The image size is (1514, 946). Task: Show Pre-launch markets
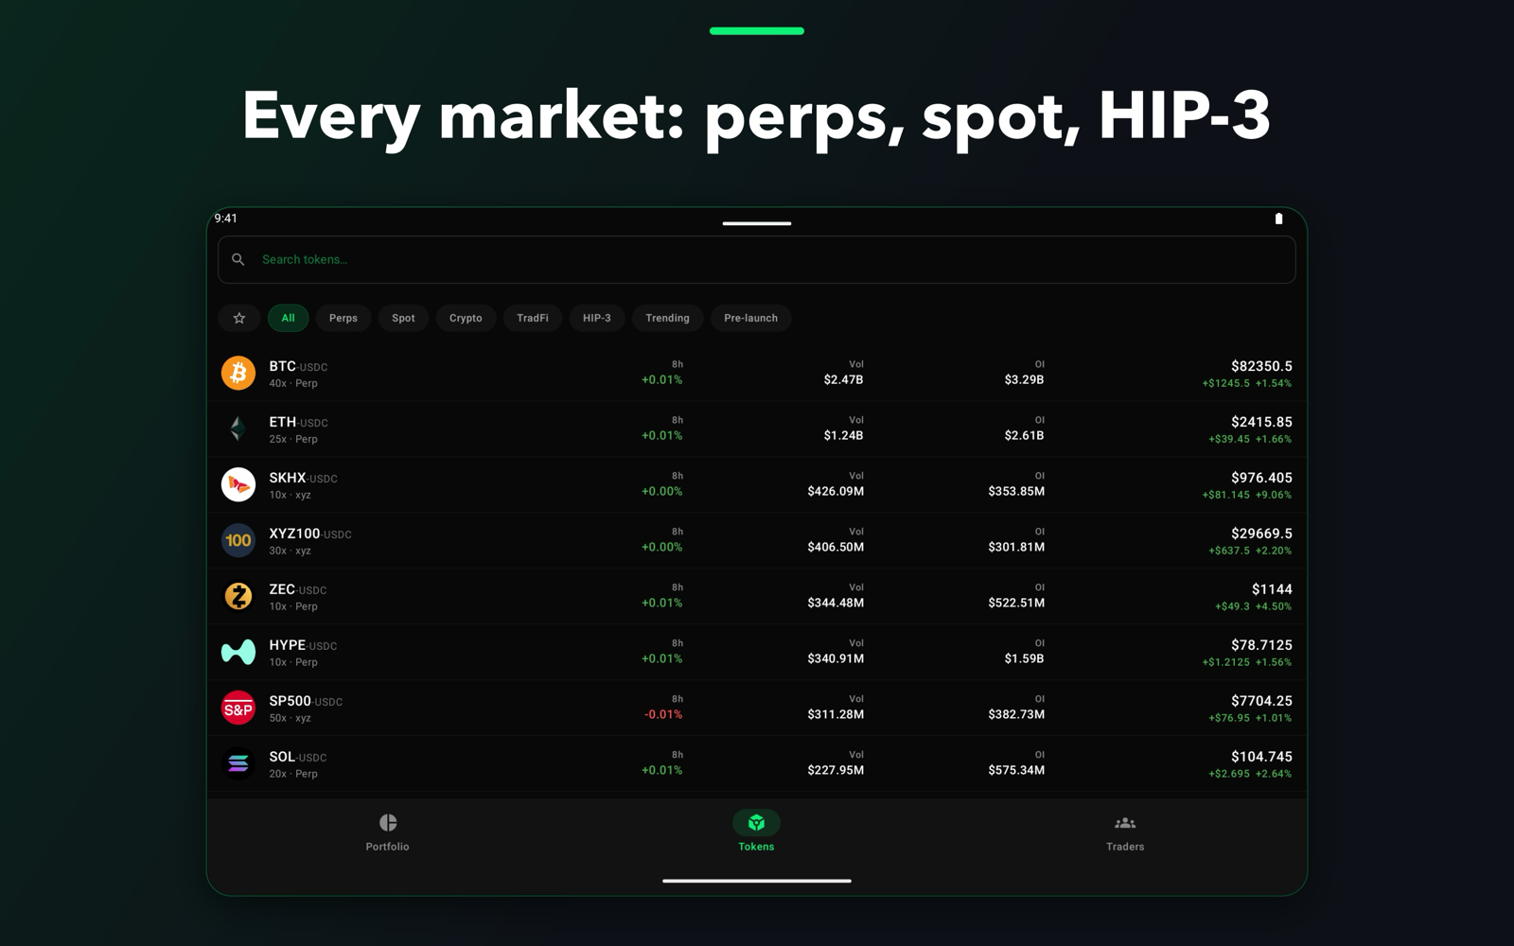[751, 318]
